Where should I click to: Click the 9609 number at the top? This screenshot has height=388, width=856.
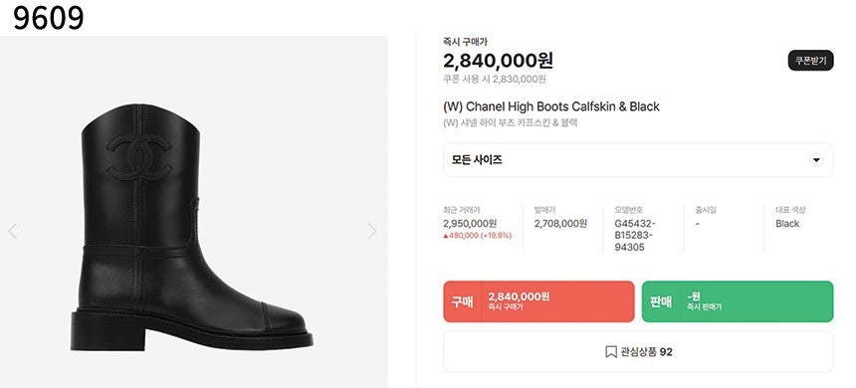(x=49, y=18)
